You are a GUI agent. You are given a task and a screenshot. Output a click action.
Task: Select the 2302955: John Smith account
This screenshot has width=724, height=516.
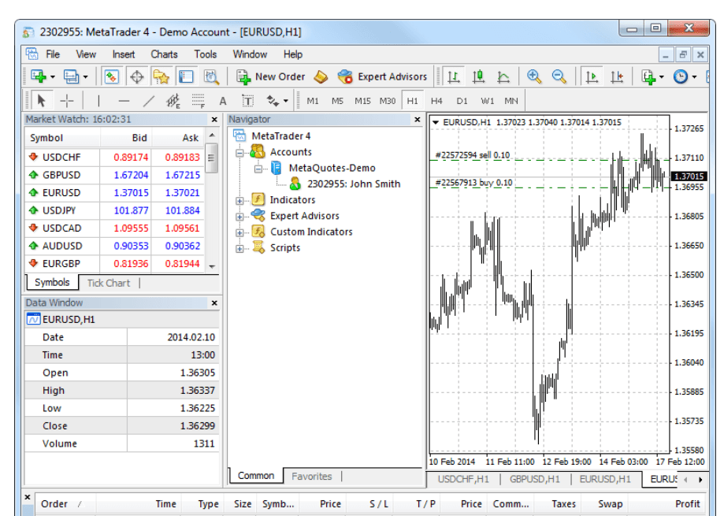click(x=354, y=184)
